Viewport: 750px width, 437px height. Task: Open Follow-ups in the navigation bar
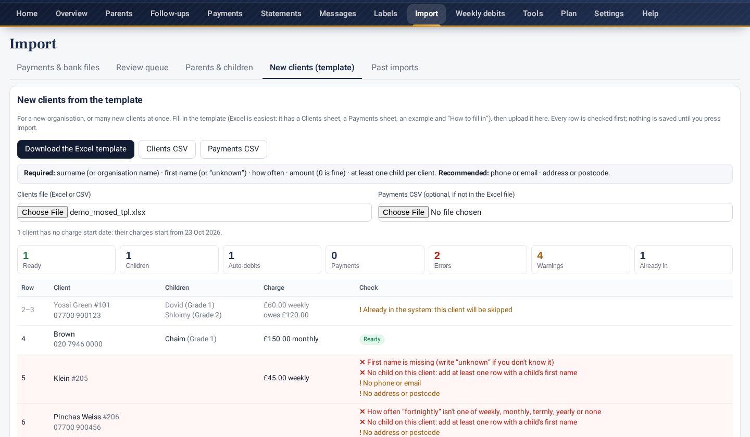(x=170, y=14)
